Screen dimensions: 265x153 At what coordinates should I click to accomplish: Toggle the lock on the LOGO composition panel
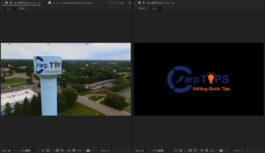144,3
